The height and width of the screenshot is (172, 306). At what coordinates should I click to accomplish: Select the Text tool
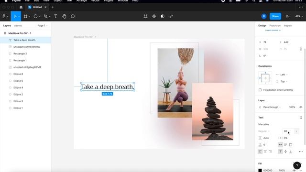pos(55,16)
